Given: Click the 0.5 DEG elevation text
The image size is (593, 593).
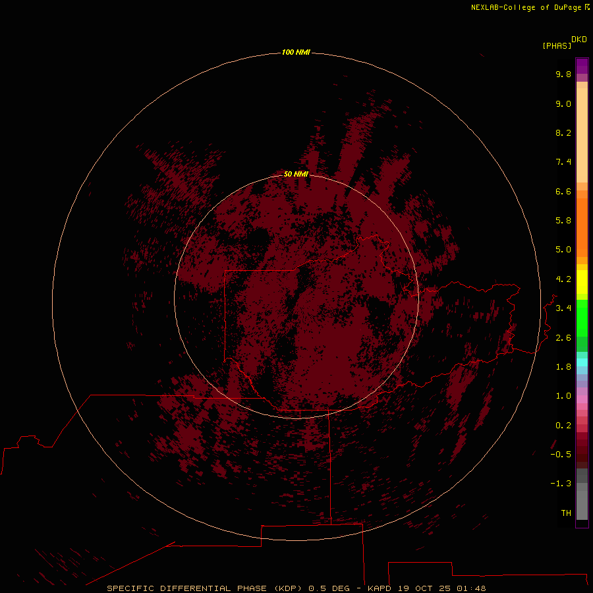Looking at the screenshot, I should tap(331, 588).
